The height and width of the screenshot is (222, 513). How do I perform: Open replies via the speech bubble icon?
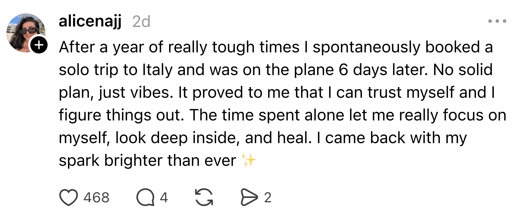coord(145,197)
